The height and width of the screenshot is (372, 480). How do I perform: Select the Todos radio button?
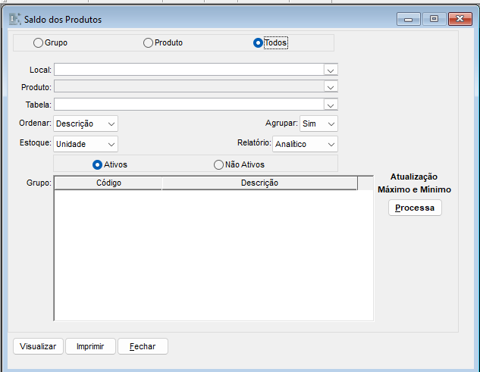click(258, 43)
